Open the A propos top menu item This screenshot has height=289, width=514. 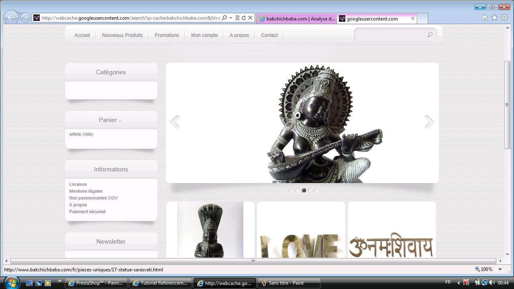tap(239, 35)
